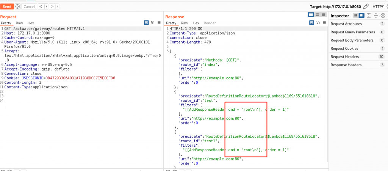
Task: Expand Request Attributes section
Action: tap(358, 24)
